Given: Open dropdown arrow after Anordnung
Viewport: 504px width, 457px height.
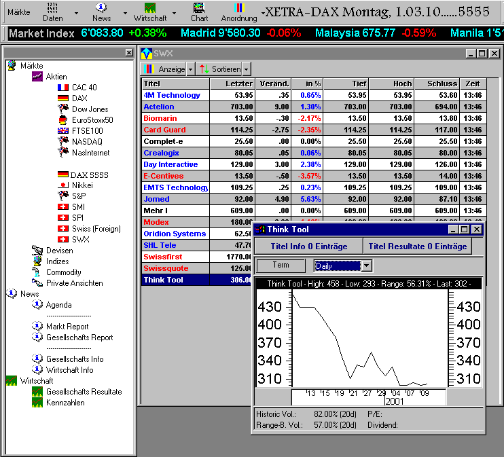Looking at the screenshot, I should click(x=263, y=13).
